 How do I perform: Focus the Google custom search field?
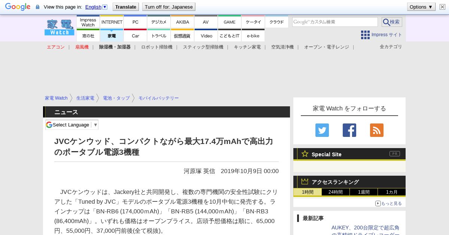335,22
